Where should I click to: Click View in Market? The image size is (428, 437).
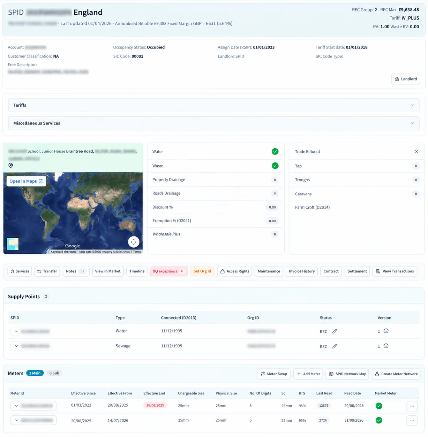point(108,271)
